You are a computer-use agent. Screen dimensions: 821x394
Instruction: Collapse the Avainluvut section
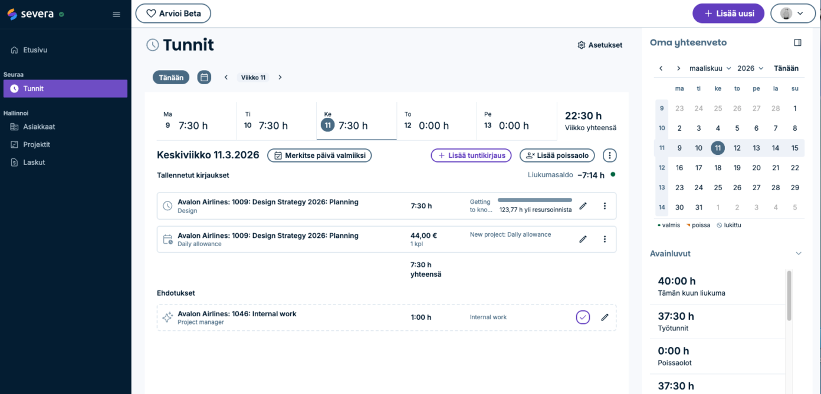[x=799, y=254]
